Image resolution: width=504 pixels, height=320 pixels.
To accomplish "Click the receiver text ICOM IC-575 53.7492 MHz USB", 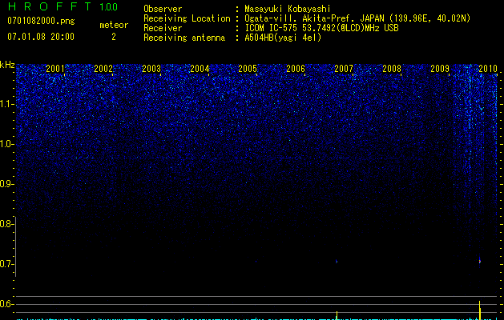I will (x=321, y=28).
